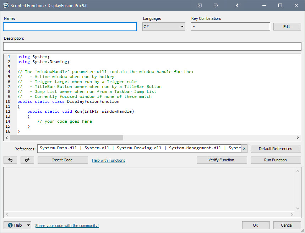Click inside the Name input field
This screenshot has height=233, width=305.
pos(70,26)
